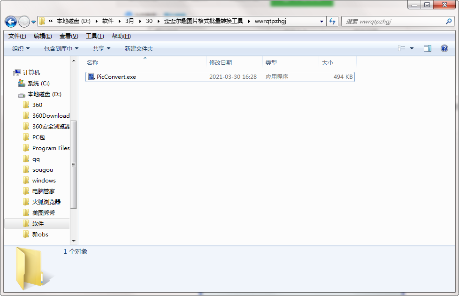The image size is (459, 296).
Task: Open 编辑(E) menu
Action: click(x=43, y=36)
